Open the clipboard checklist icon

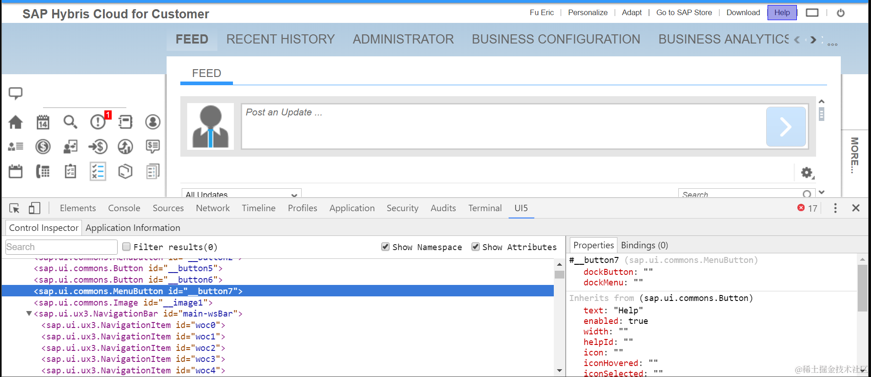[x=70, y=171]
